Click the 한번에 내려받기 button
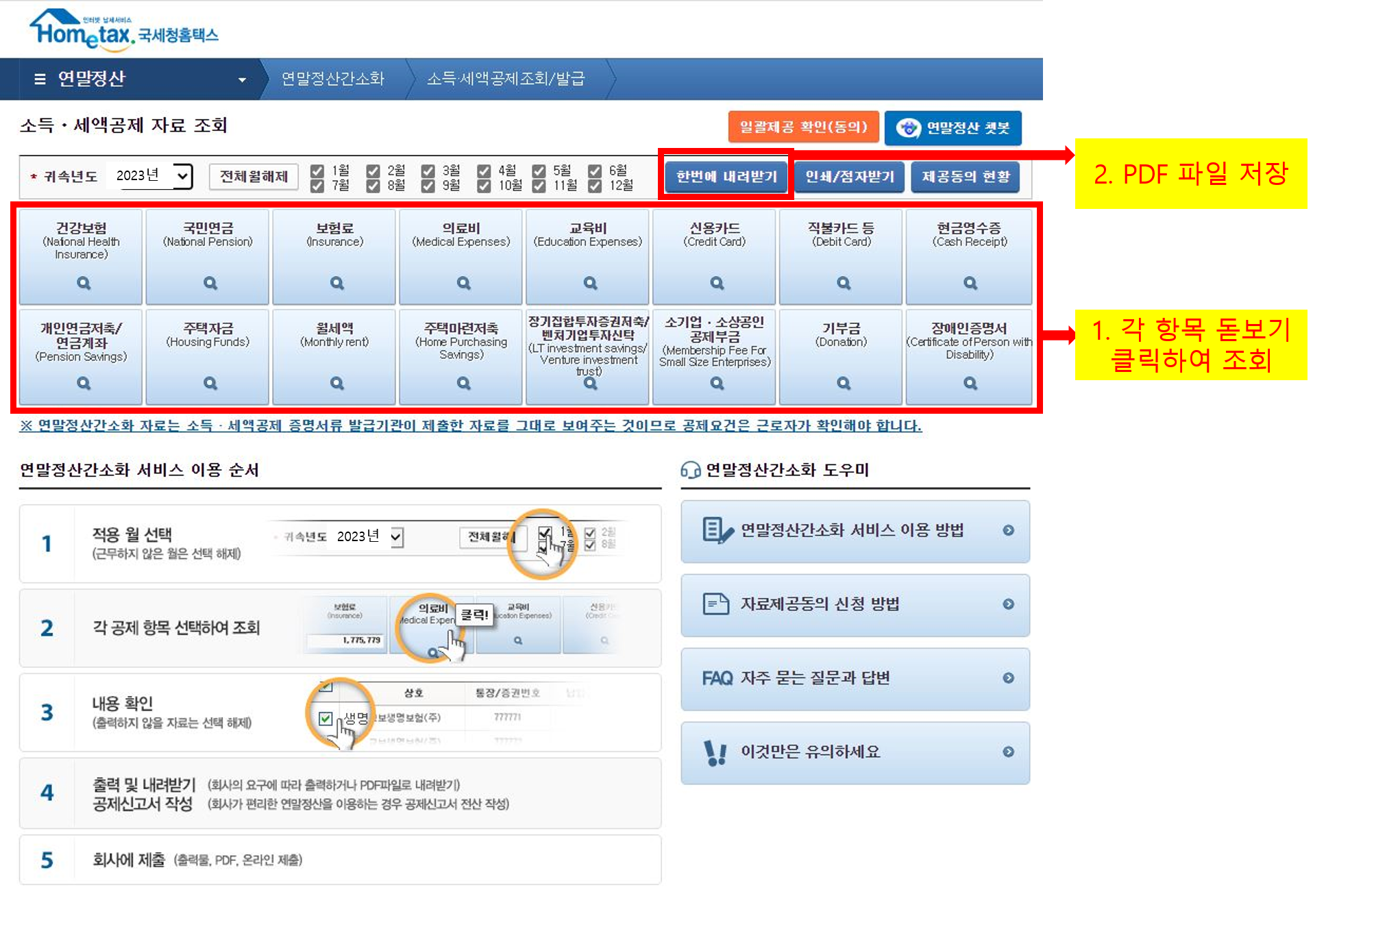This screenshot has height=946, width=1387. pos(726,177)
